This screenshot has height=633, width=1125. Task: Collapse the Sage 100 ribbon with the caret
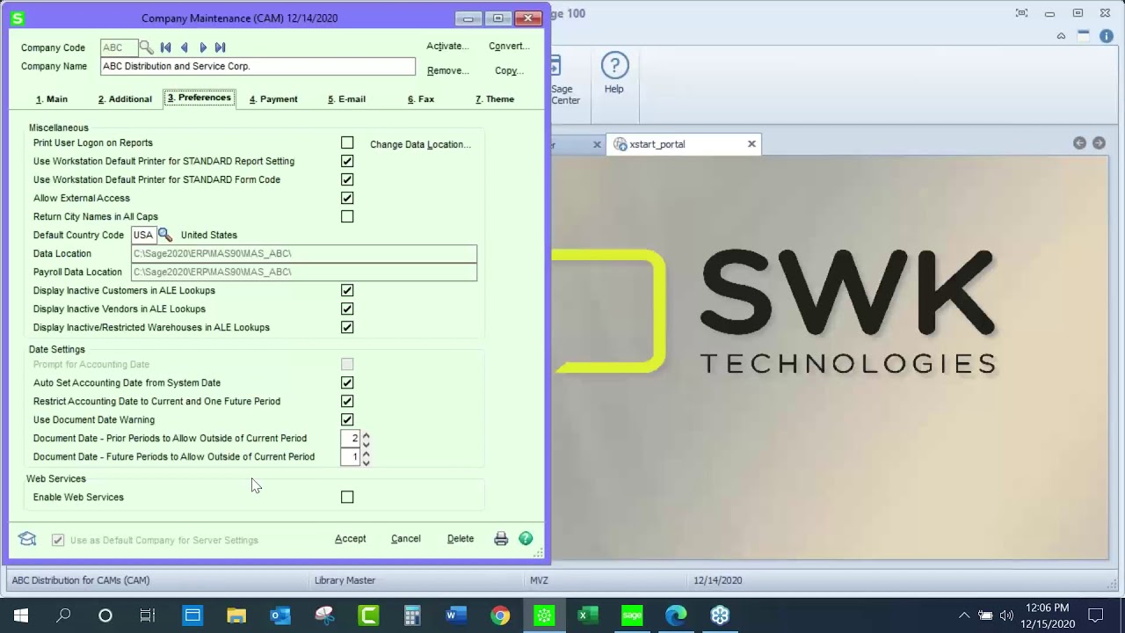coord(1061,36)
